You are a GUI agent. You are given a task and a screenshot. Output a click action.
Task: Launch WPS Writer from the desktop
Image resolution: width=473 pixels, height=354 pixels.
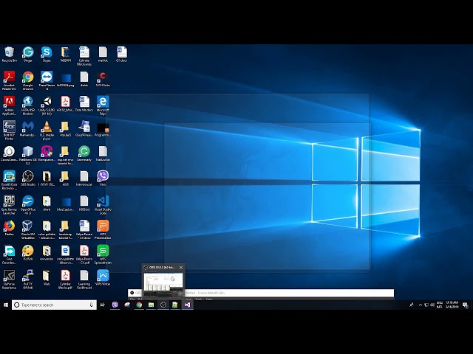103,278
